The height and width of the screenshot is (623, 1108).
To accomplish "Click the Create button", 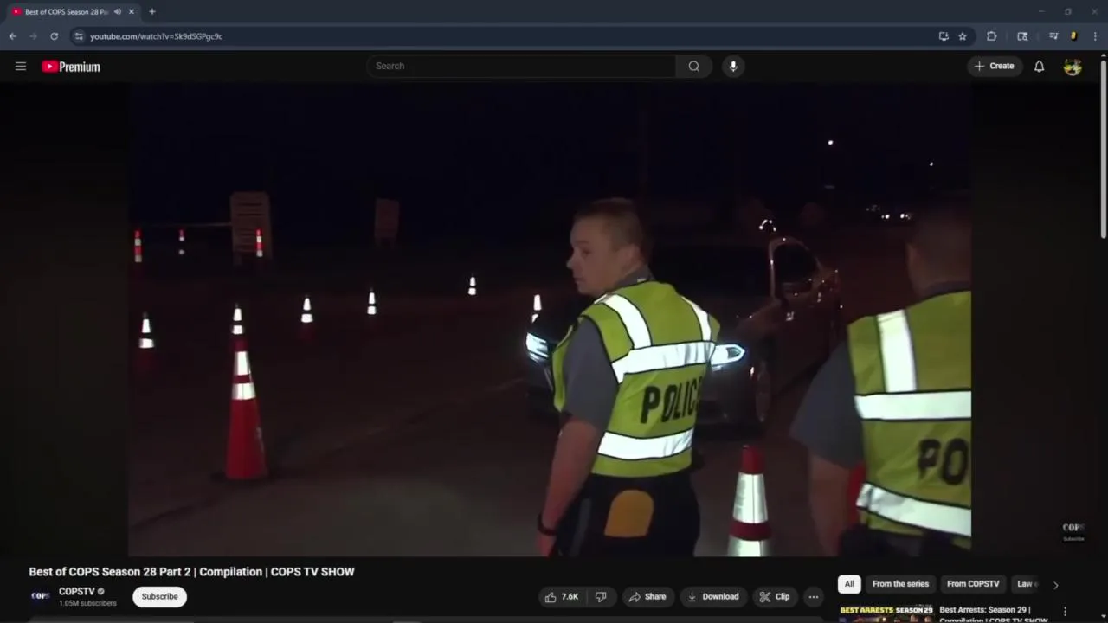I will 995,66.
